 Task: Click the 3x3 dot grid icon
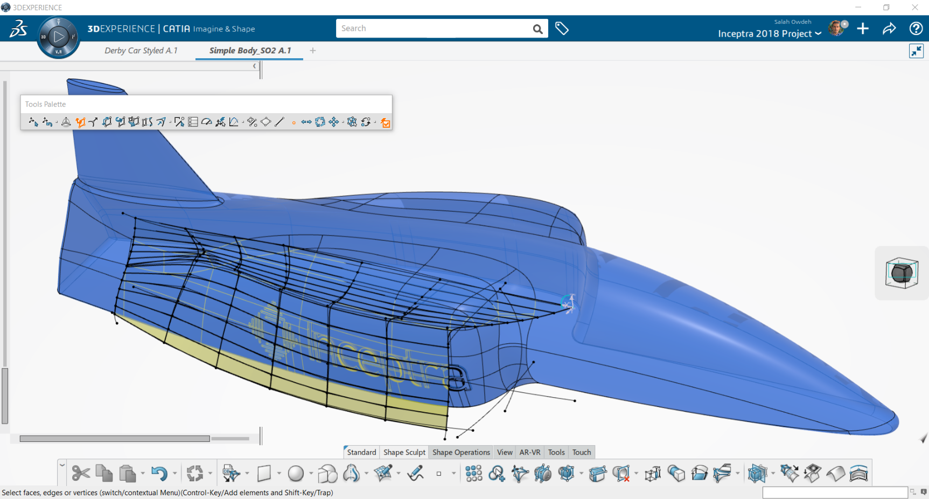pyautogui.click(x=473, y=474)
